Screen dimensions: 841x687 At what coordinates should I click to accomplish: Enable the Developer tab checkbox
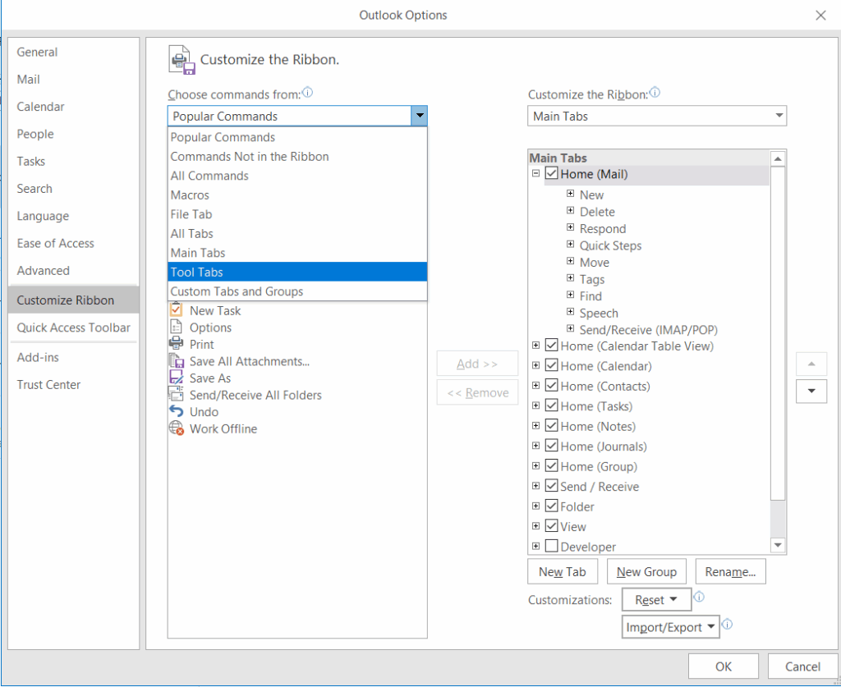tap(550, 546)
